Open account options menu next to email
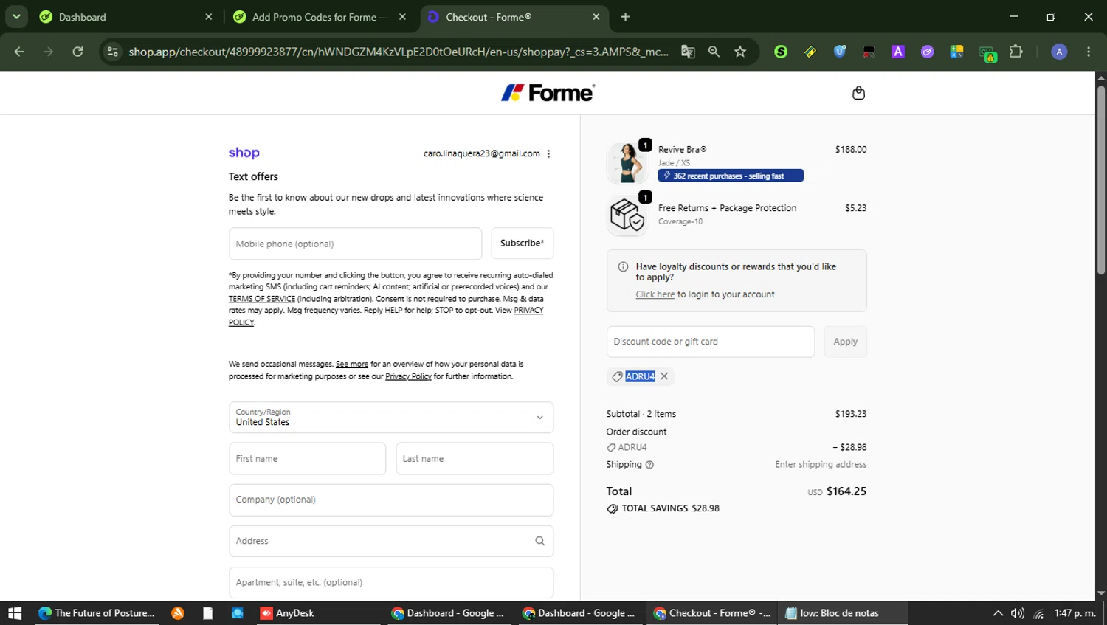The height and width of the screenshot is (625, 1107). point(548,153)
